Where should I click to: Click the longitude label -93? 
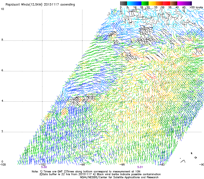162,164
